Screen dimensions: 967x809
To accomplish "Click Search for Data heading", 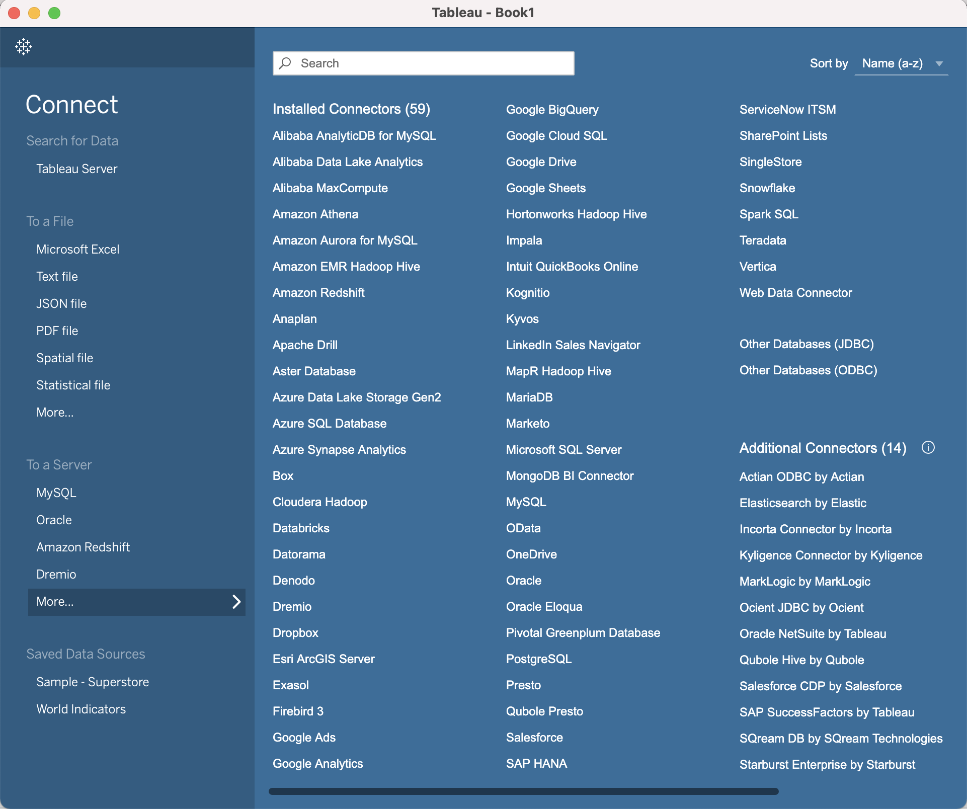I will 72,141.
